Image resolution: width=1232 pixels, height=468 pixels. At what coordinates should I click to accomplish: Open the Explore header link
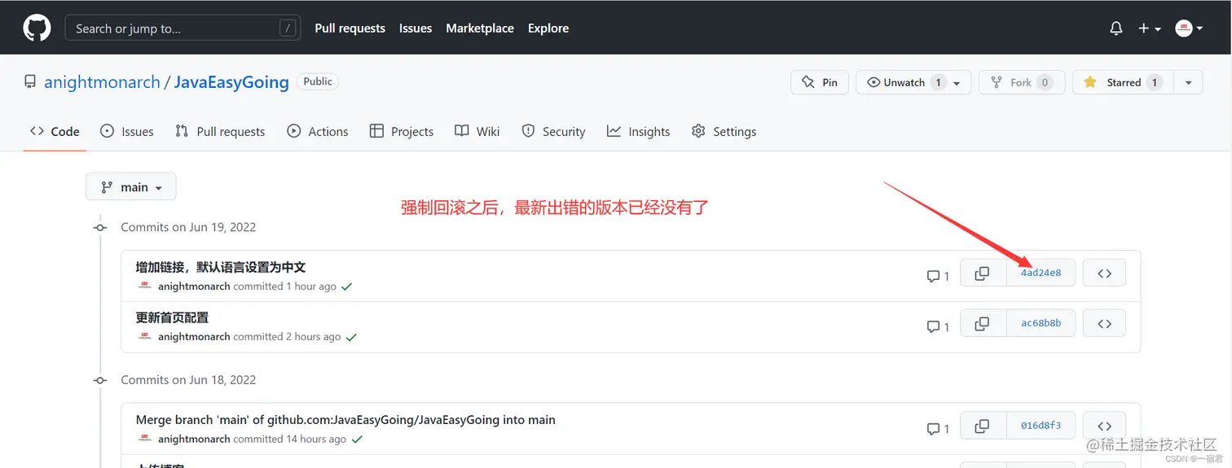(548, 28)
